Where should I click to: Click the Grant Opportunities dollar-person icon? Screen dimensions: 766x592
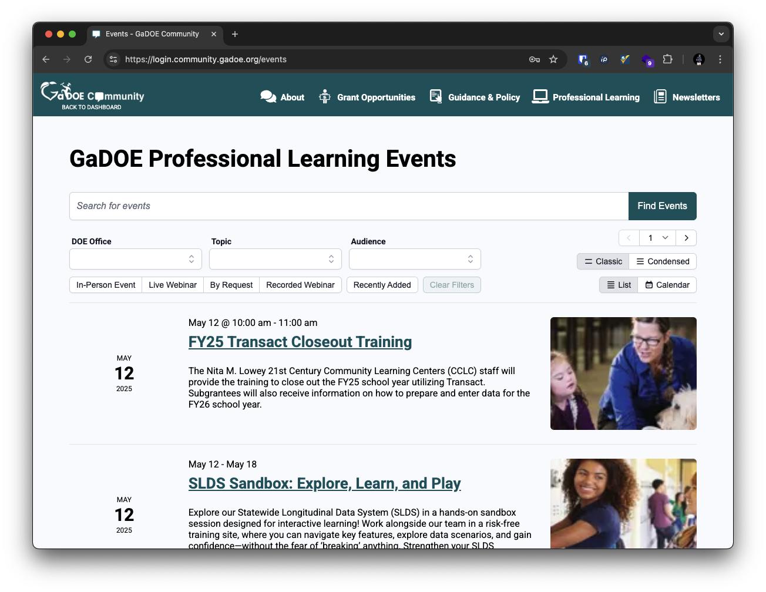pos(324,96)
